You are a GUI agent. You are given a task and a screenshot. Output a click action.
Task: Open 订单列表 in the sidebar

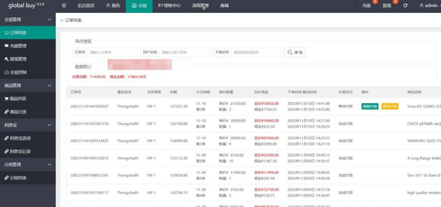[28, 33]
